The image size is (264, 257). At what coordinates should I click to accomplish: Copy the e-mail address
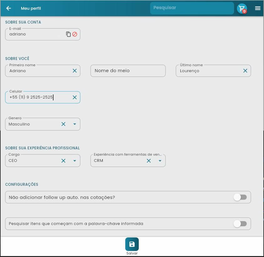[68, 34]
